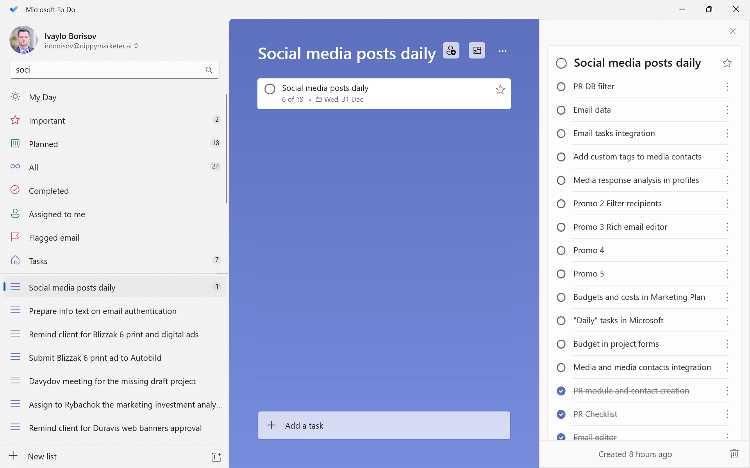The height and width of the screenshot is (468, 750).
Task: Switch to the Completed list
Action: pyautogui.click(x=48, y=191)
